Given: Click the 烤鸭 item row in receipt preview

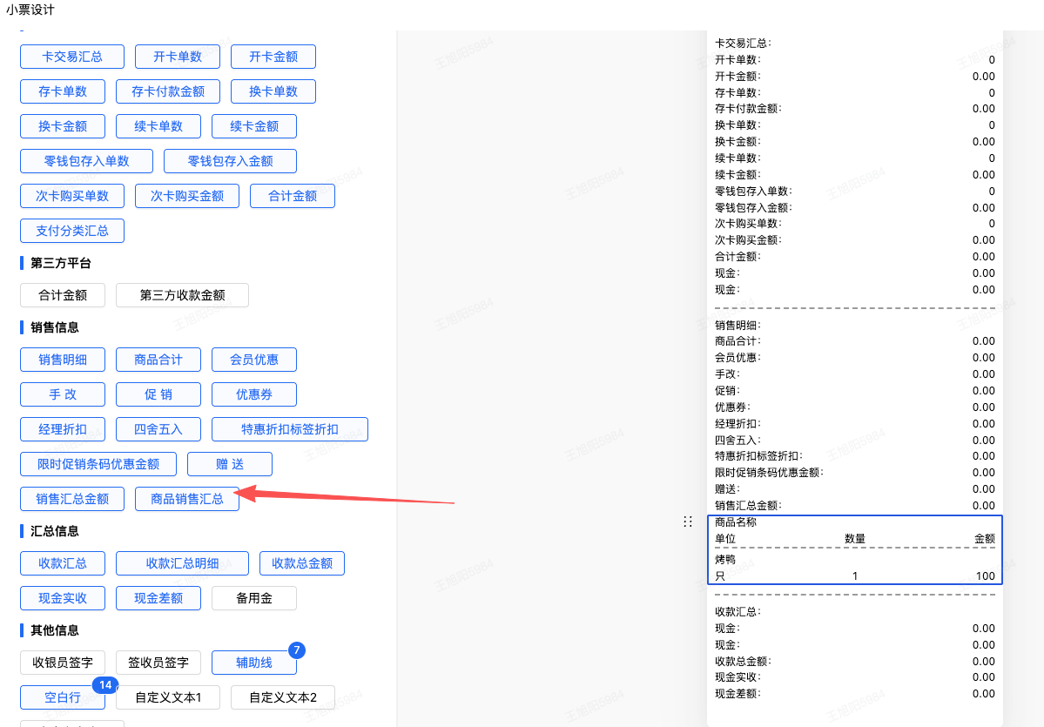Looking at the screenshot, I should pyautogui.click(x=855, y=559).
